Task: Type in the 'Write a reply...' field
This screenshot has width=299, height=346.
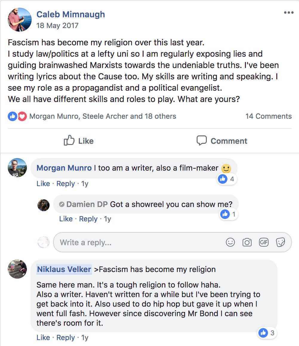Action: point(140,242)
